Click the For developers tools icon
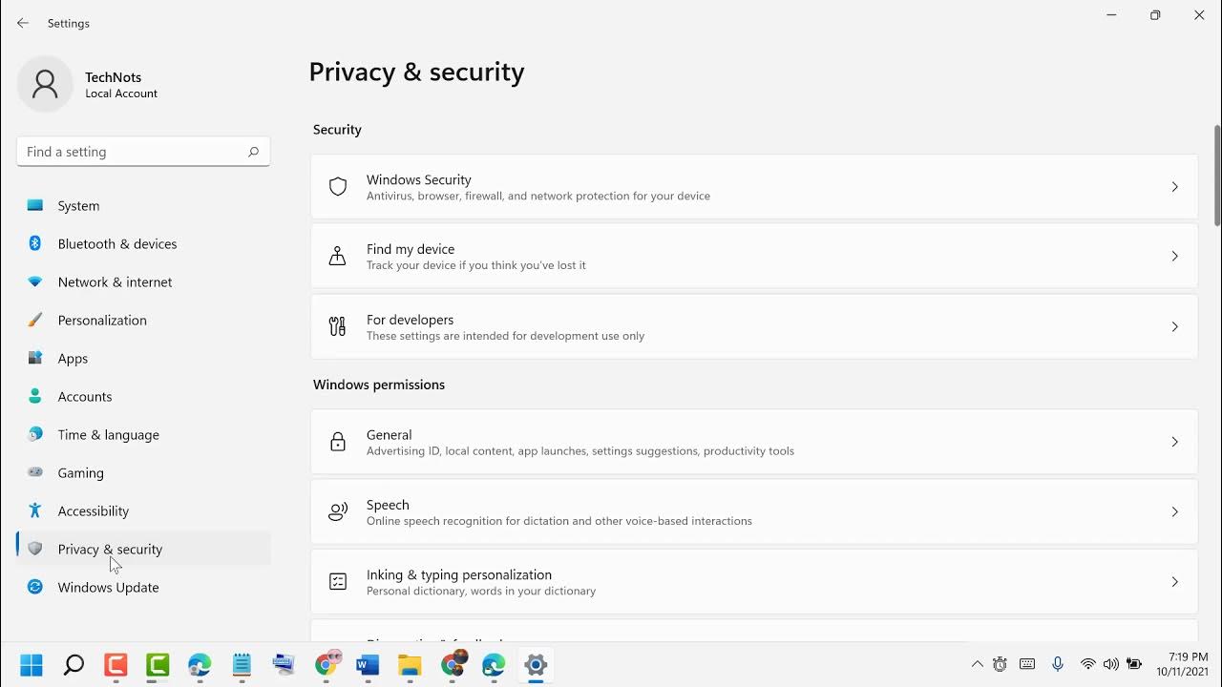The image size is (1222, 687). [x=338, y=327]
